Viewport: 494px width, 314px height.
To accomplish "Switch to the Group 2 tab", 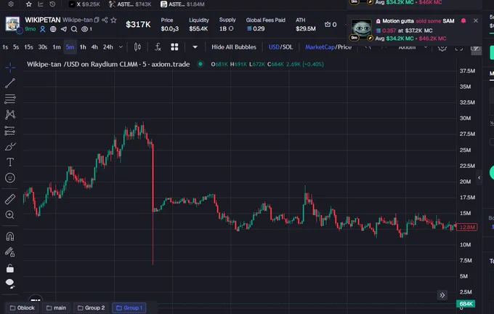I will coord(91,307).
